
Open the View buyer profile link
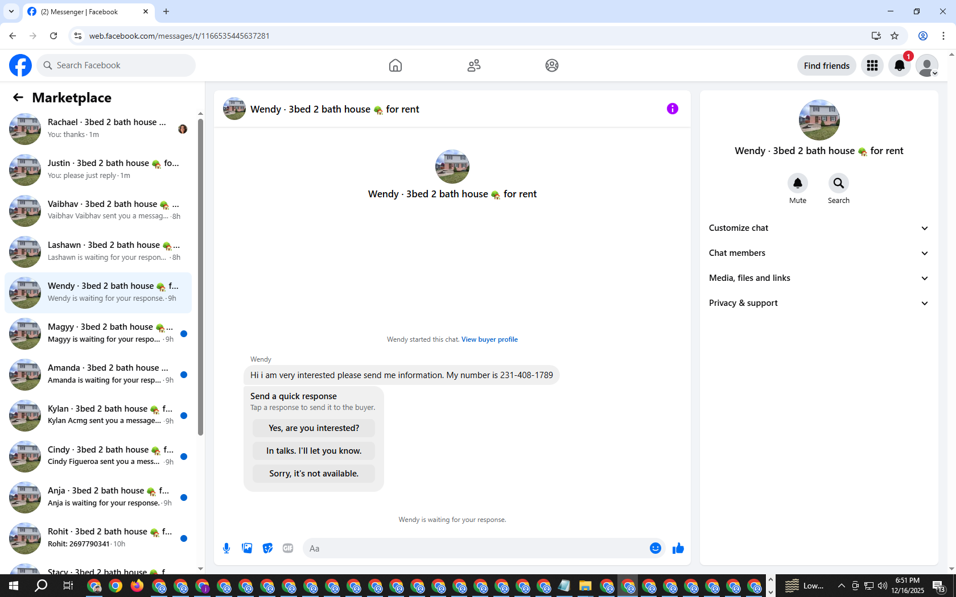pyautogui.click(x=489, y=339)
